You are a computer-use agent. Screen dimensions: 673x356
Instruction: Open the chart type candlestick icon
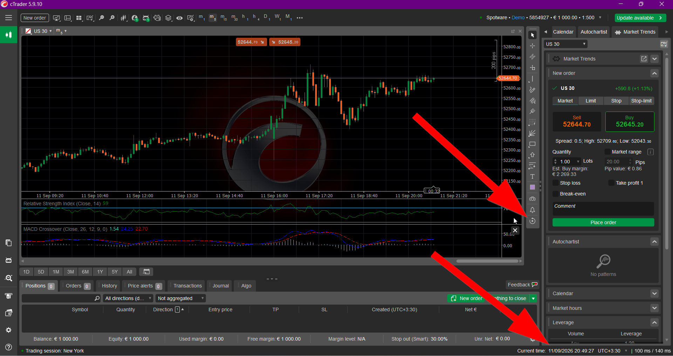click(x=123, y=18)
